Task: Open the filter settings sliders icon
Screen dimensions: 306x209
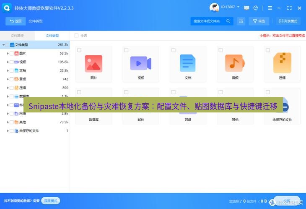Action: pos(241,21)
